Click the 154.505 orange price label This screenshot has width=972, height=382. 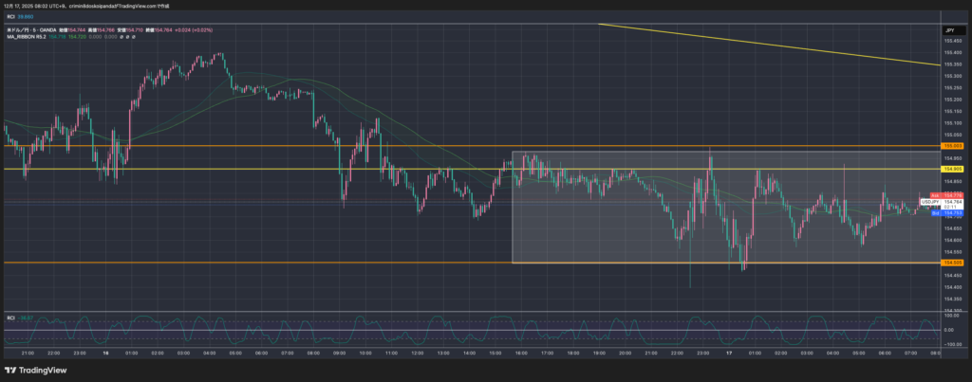click(x=952, y=263)
